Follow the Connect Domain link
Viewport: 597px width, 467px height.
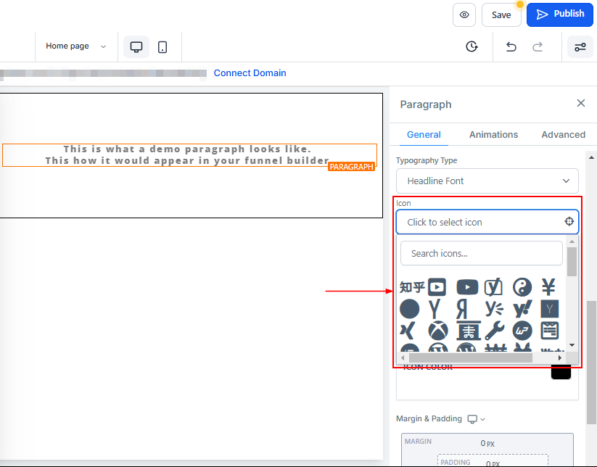250,73
